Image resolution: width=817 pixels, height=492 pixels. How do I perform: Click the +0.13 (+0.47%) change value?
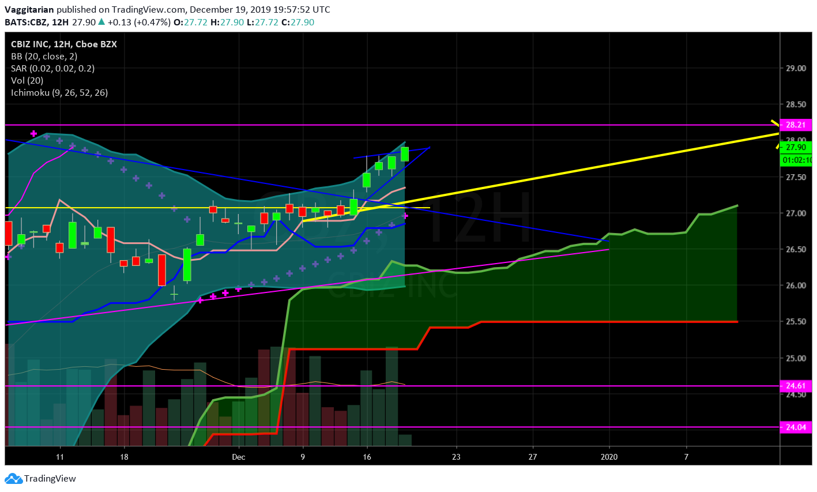click(x=139, y=22)
